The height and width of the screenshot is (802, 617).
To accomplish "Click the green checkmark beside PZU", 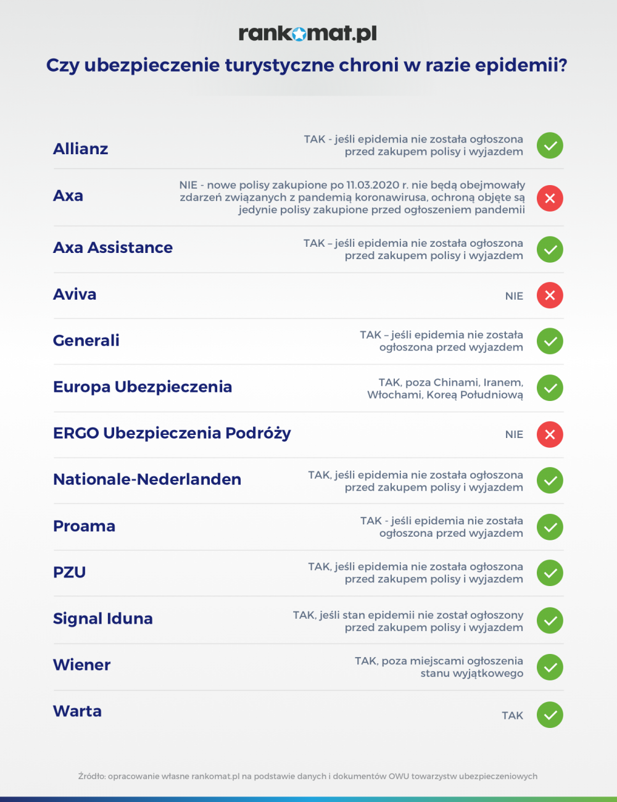I will click(x=550, y=573).
